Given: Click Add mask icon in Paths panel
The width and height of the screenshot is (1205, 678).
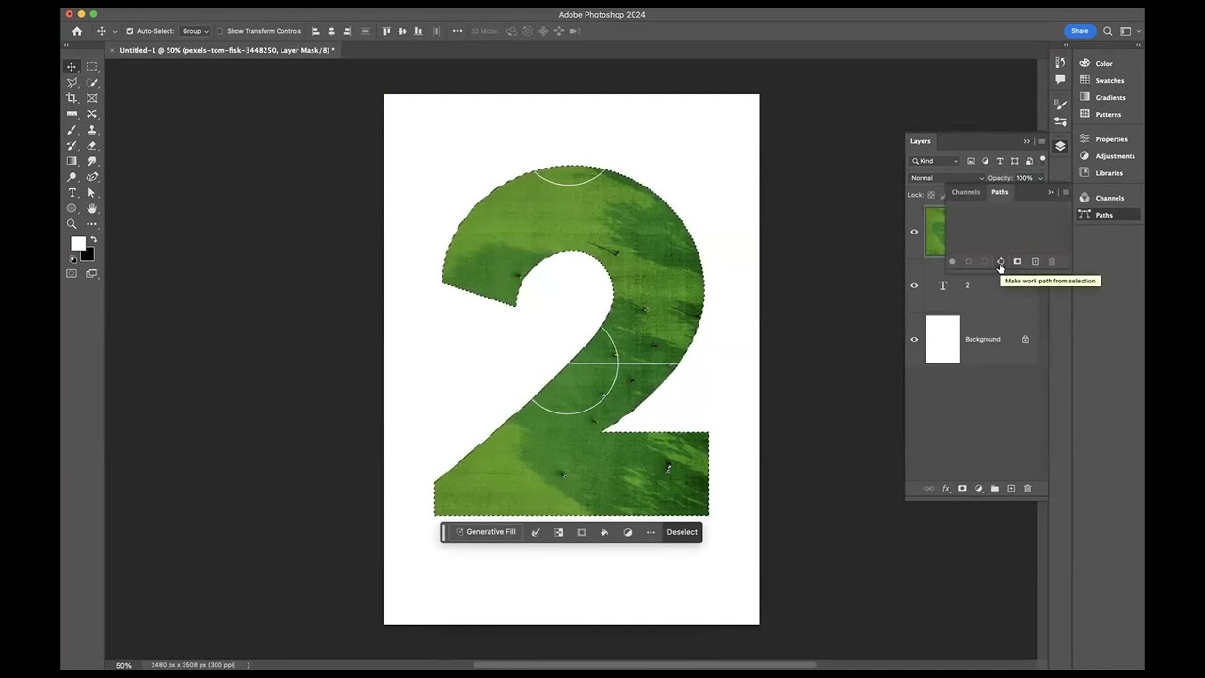Looking at the screenshot, I should pyautogui.click(x=1018, y=262).
